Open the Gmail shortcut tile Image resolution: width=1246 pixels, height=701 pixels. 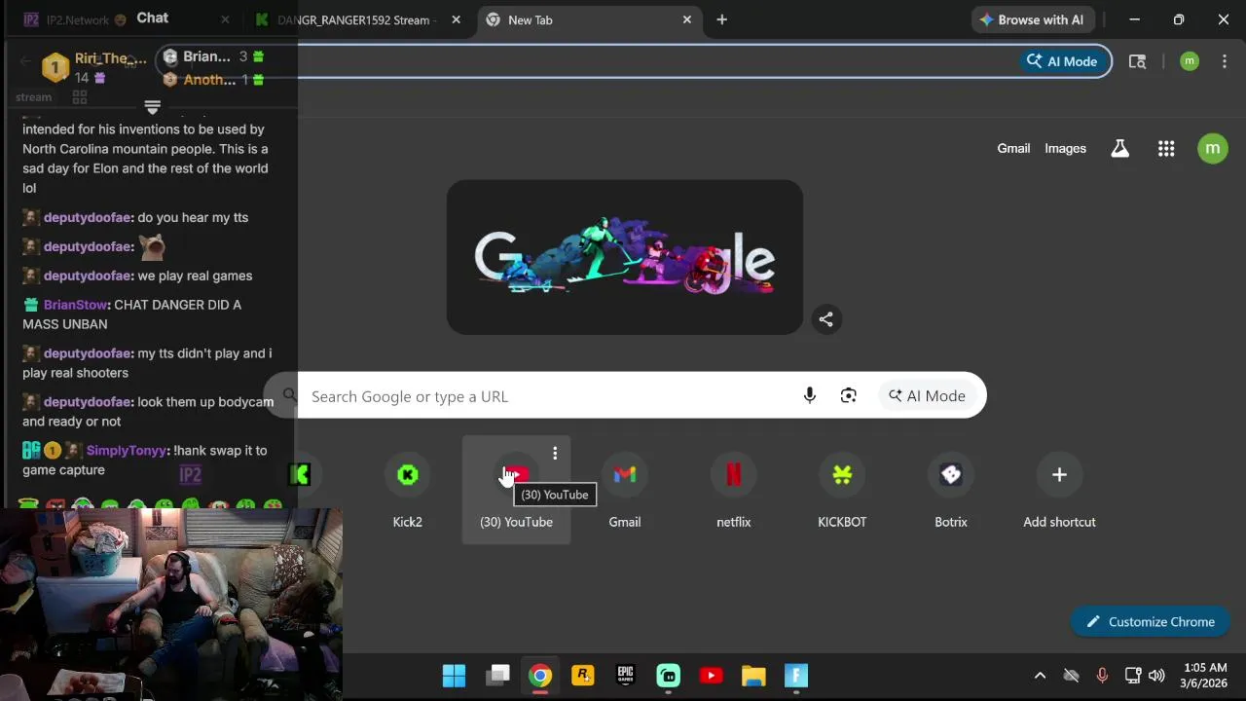625,490
